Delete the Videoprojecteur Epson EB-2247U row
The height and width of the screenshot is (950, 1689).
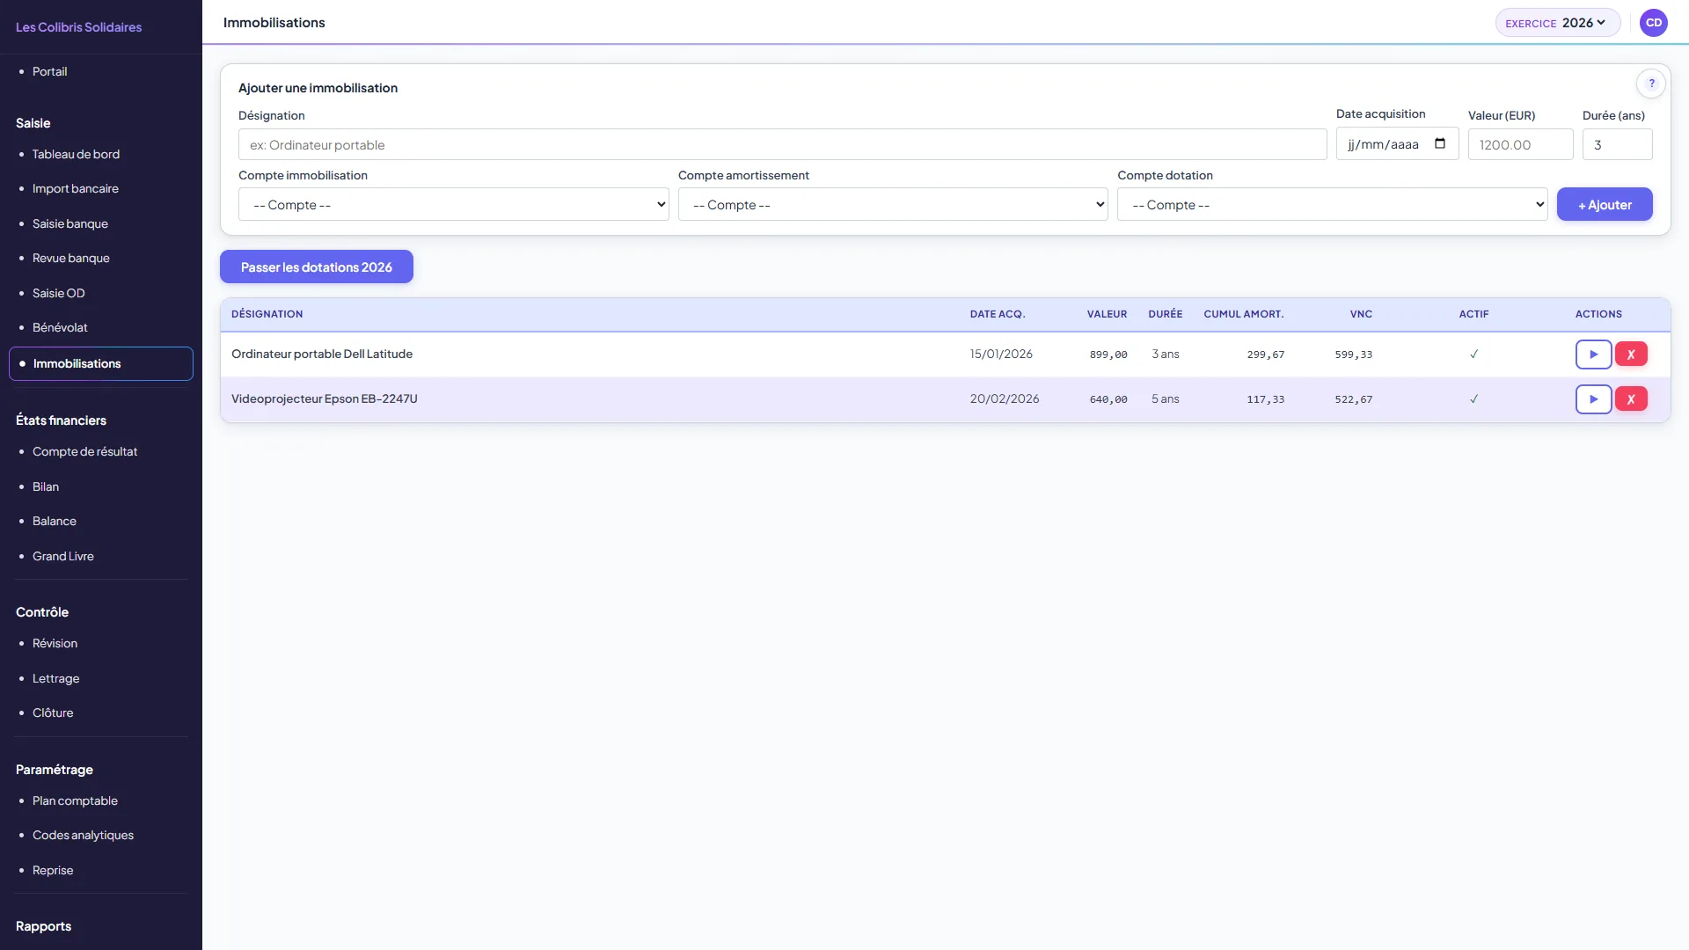point(1631,399)
